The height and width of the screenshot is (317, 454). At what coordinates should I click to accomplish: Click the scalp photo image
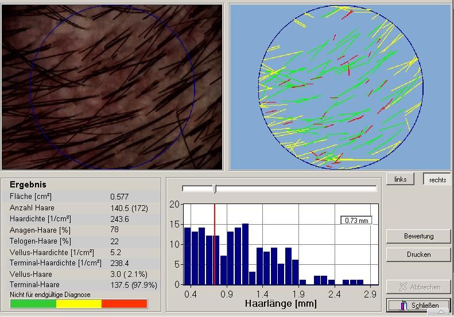[x=112, y=87]
